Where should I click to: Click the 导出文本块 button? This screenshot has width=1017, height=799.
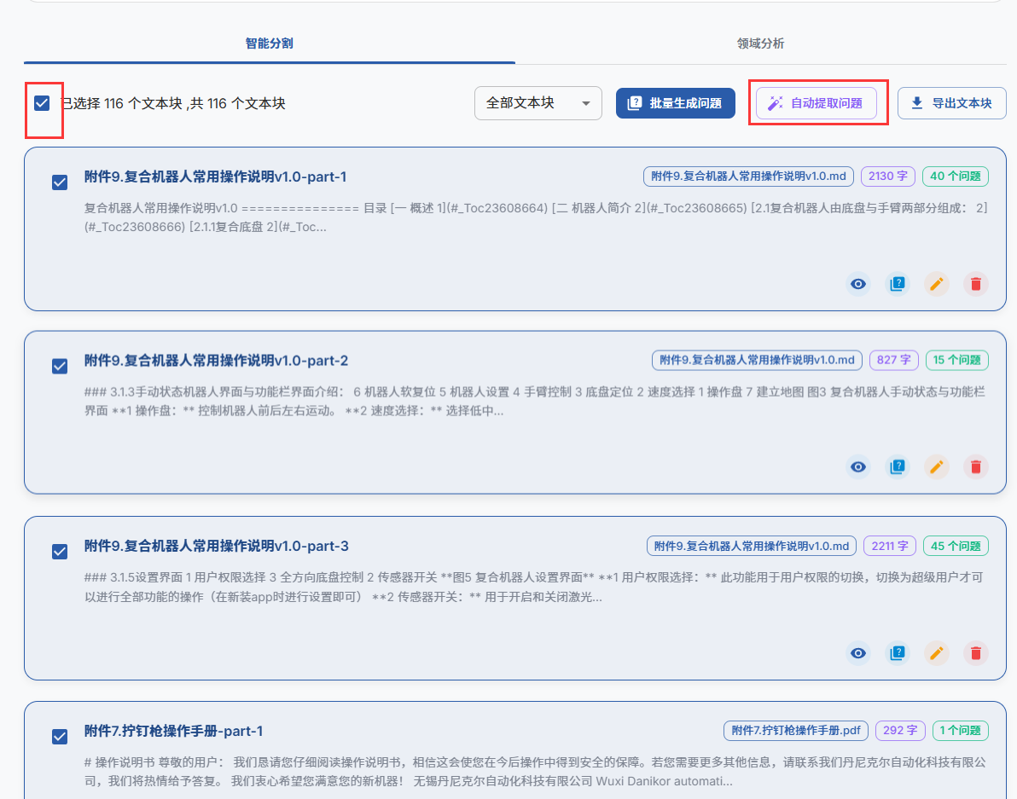[952, 103]
